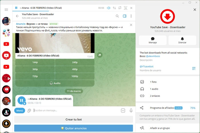Toggle repeat track icon in player bar

pos(120,8)
